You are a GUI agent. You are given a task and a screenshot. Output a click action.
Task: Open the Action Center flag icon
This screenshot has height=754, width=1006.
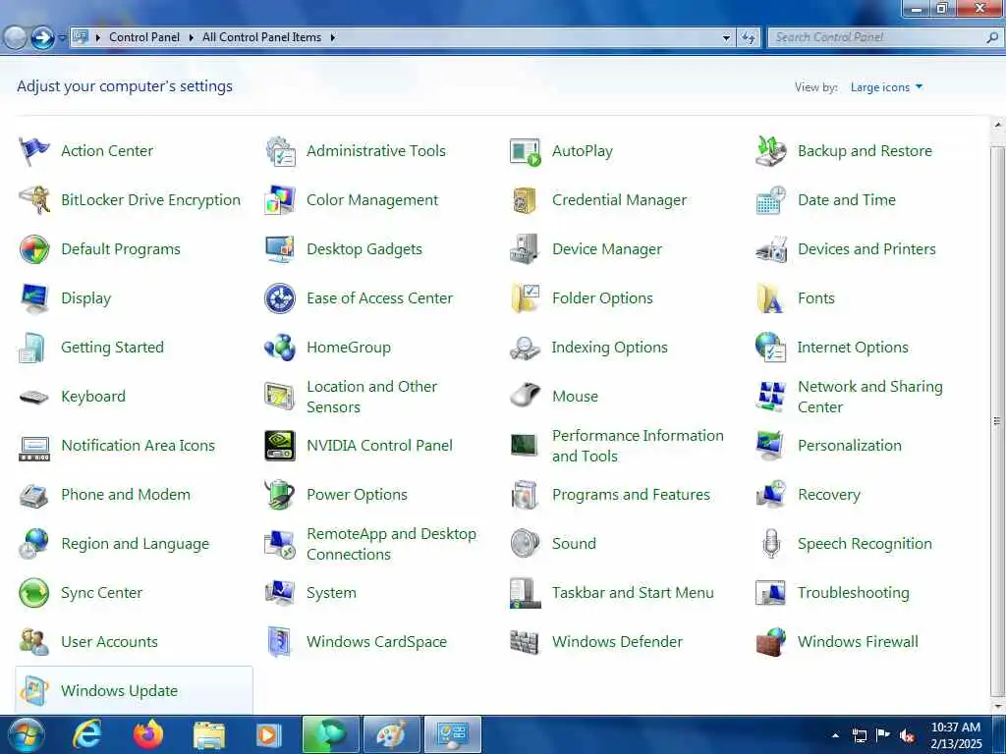click(x=34, y=151)
